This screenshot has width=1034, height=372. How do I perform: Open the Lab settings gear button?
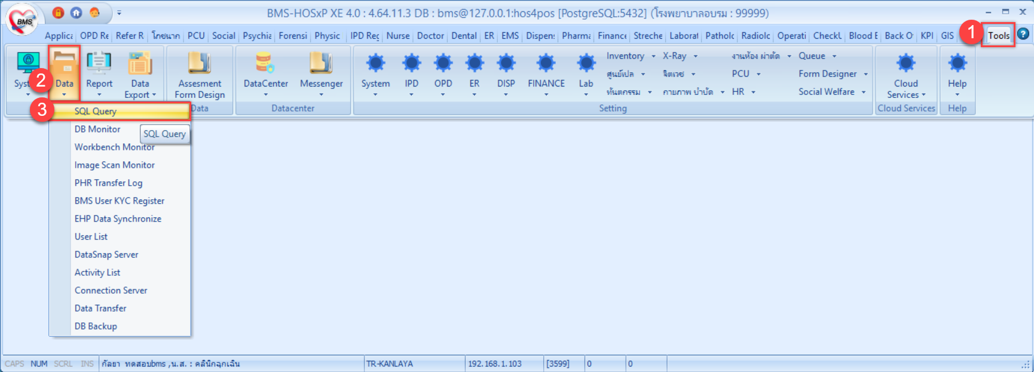click(586, 74)
